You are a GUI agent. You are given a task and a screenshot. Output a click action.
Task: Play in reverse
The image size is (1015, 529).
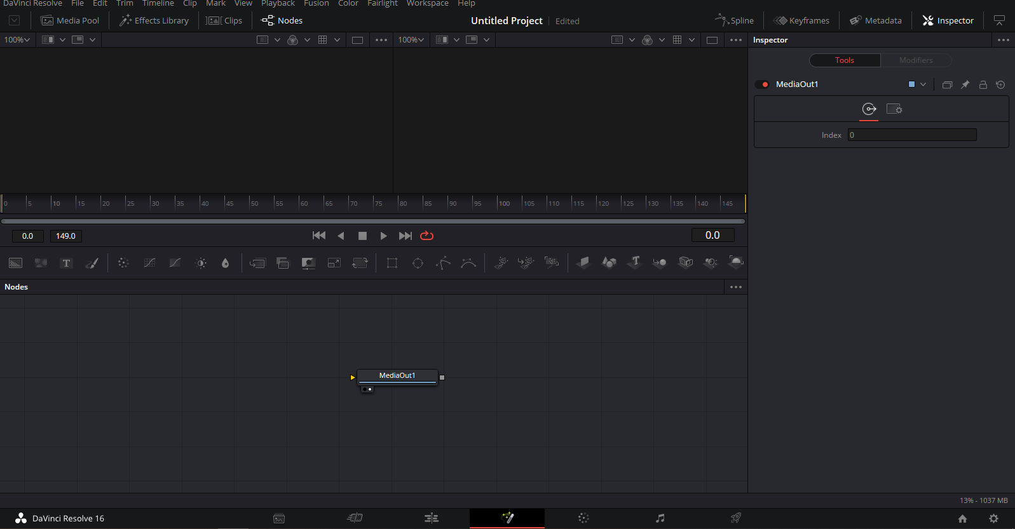coord(341,236)
